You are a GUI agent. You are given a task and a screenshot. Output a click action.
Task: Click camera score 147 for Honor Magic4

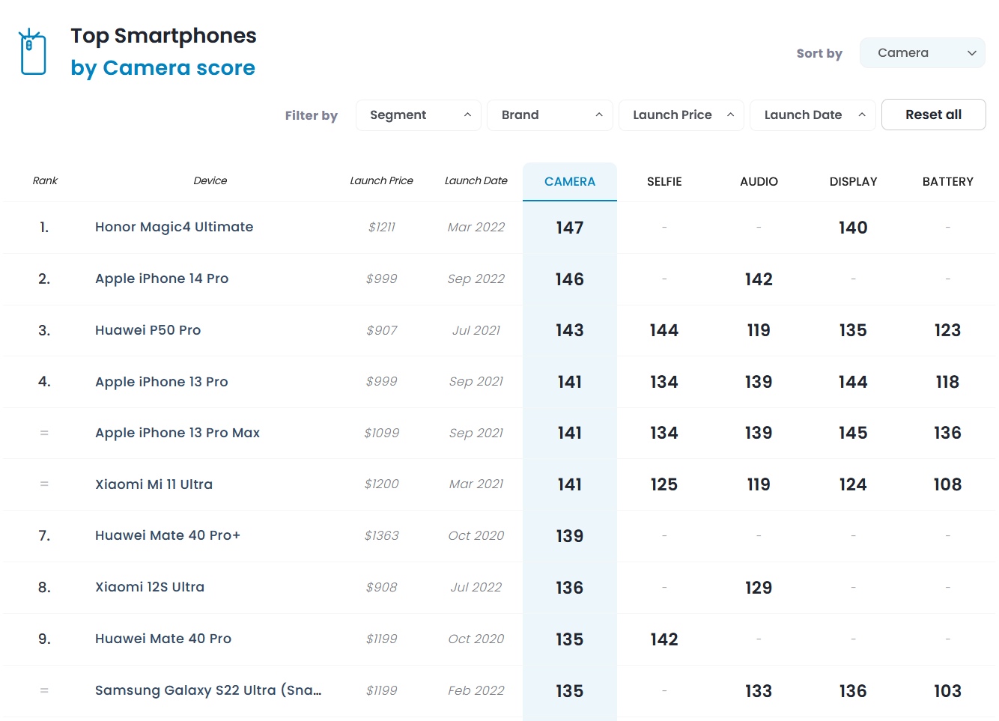[570, 228]
